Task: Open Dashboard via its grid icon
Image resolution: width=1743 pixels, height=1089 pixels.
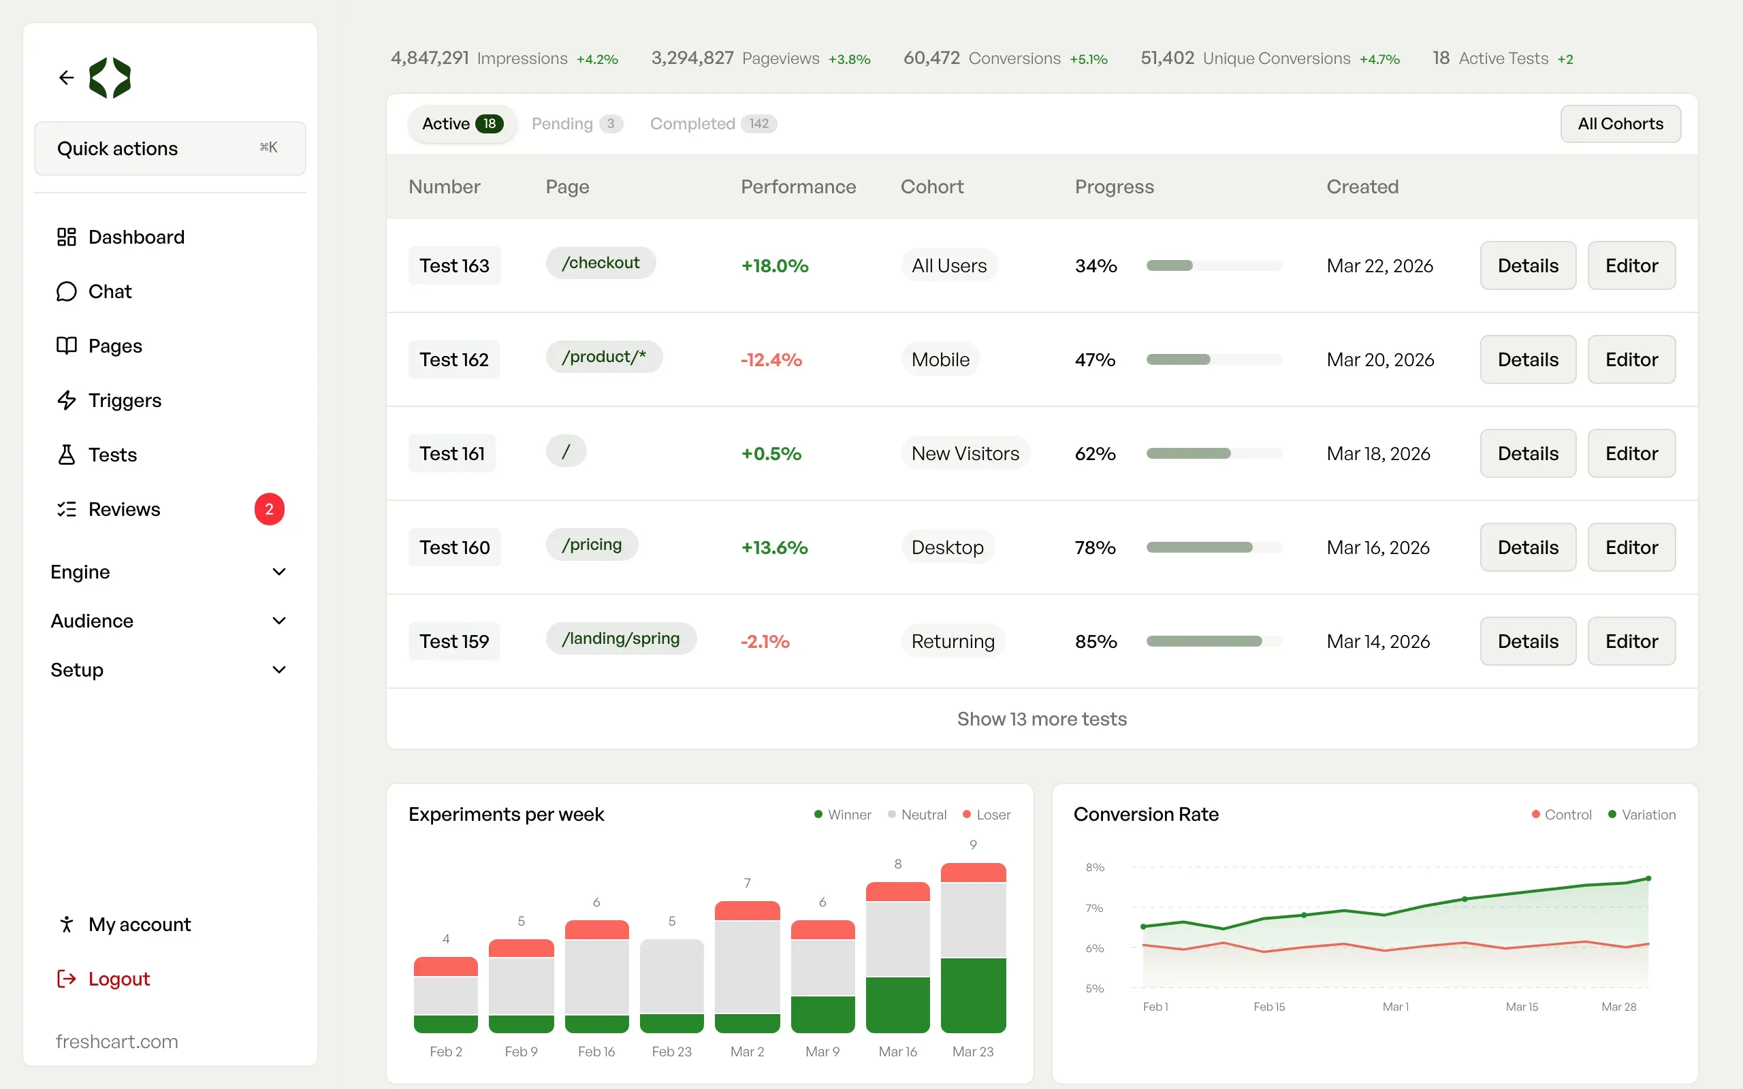Action: pos(66,237)
